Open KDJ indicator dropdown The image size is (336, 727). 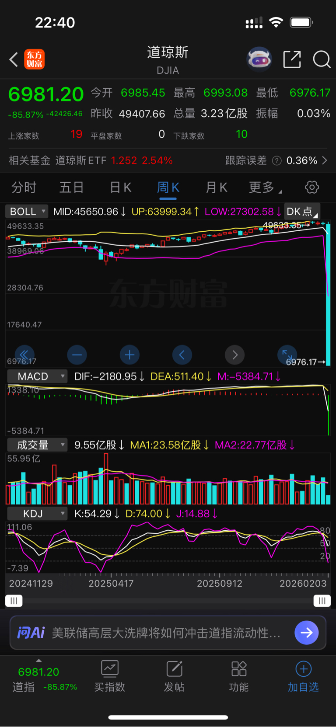click(37, 514)
